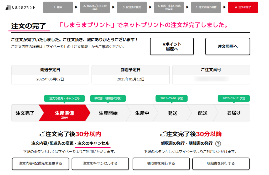Open 注文履歴へ button
The image size is (269, 175).
tap(227, 46)
